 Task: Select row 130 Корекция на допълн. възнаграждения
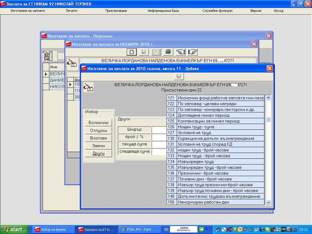[215, 138]
